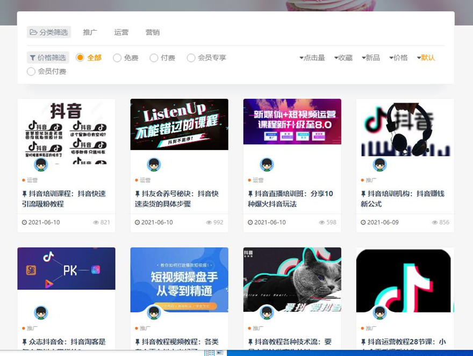Click author avatar on 众志抖音会 card

[x=41, y=313]
